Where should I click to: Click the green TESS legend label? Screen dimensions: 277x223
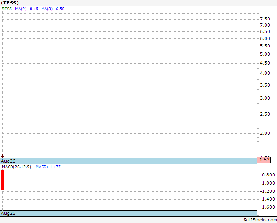point(7,9)
